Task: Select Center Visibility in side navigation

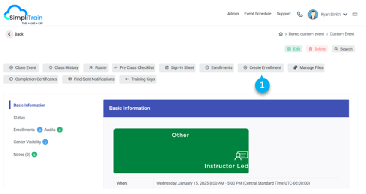Action: 27,142
